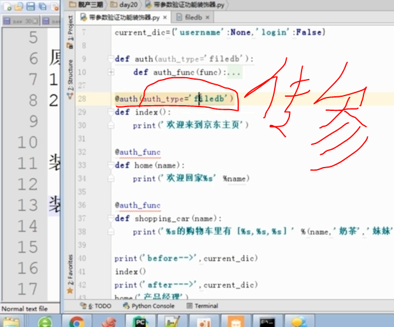The image size is (394, 327).
Task: Open the 1: Project tool window
Action: coord(70,32)
